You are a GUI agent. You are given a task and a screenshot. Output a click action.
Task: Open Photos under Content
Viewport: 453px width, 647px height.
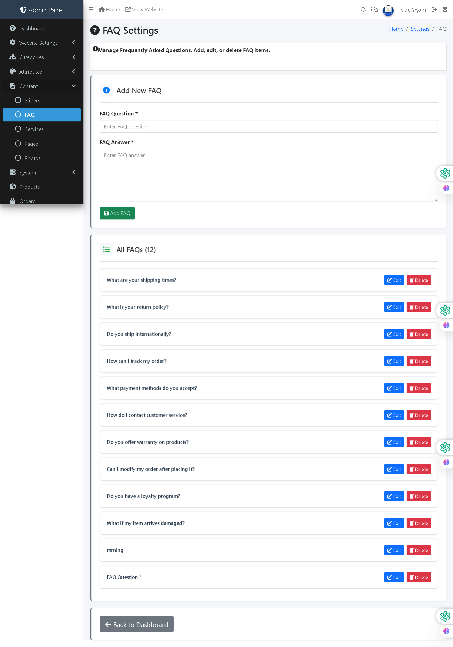pos(42,158)
